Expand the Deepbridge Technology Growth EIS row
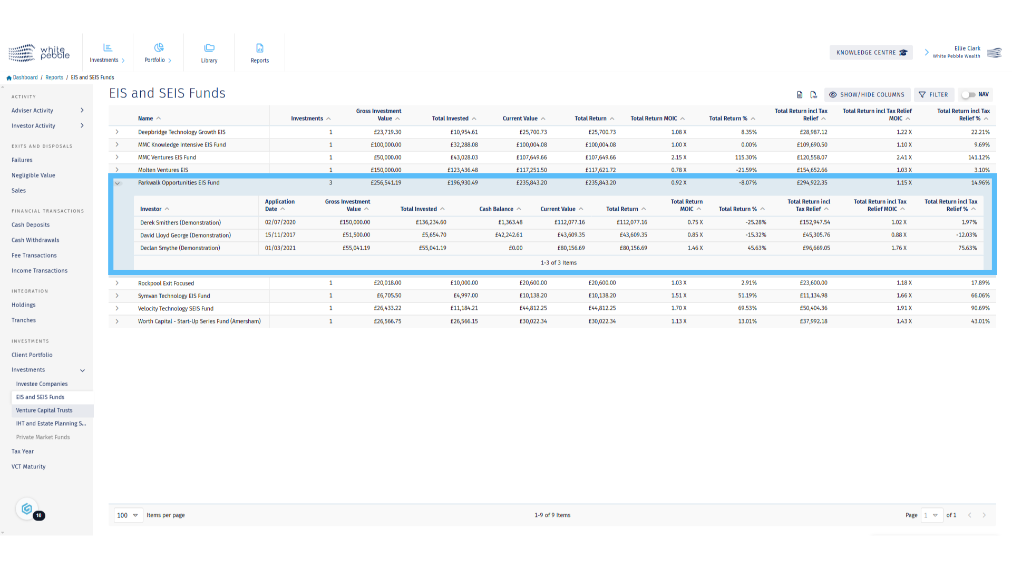1012x569 pixels. (x=117, y=132)
